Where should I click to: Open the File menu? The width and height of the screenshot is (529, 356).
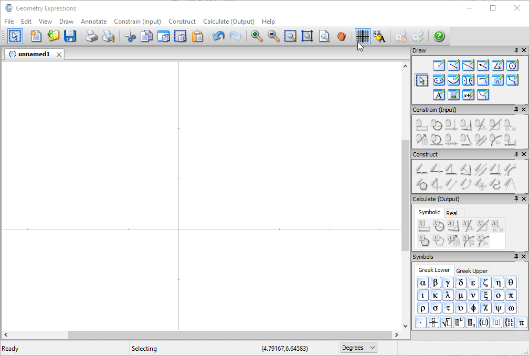[x=9, y=21]
